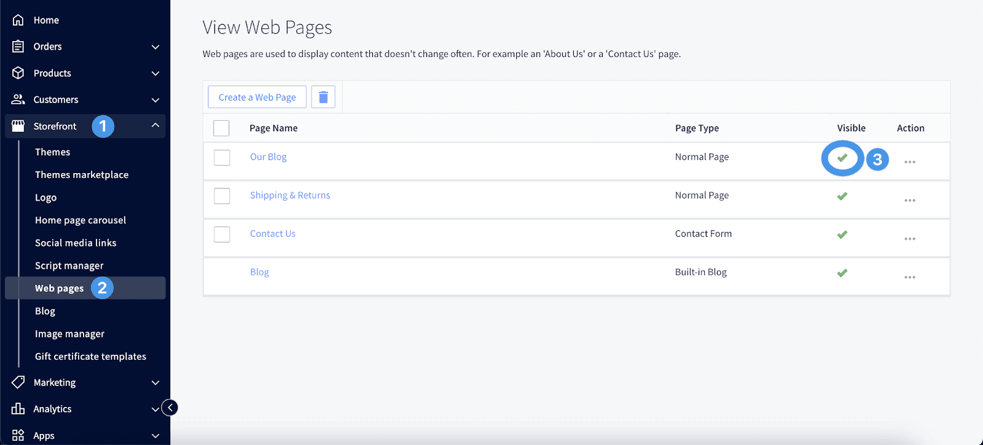Select Image manager in Storefront submenu

69,333
